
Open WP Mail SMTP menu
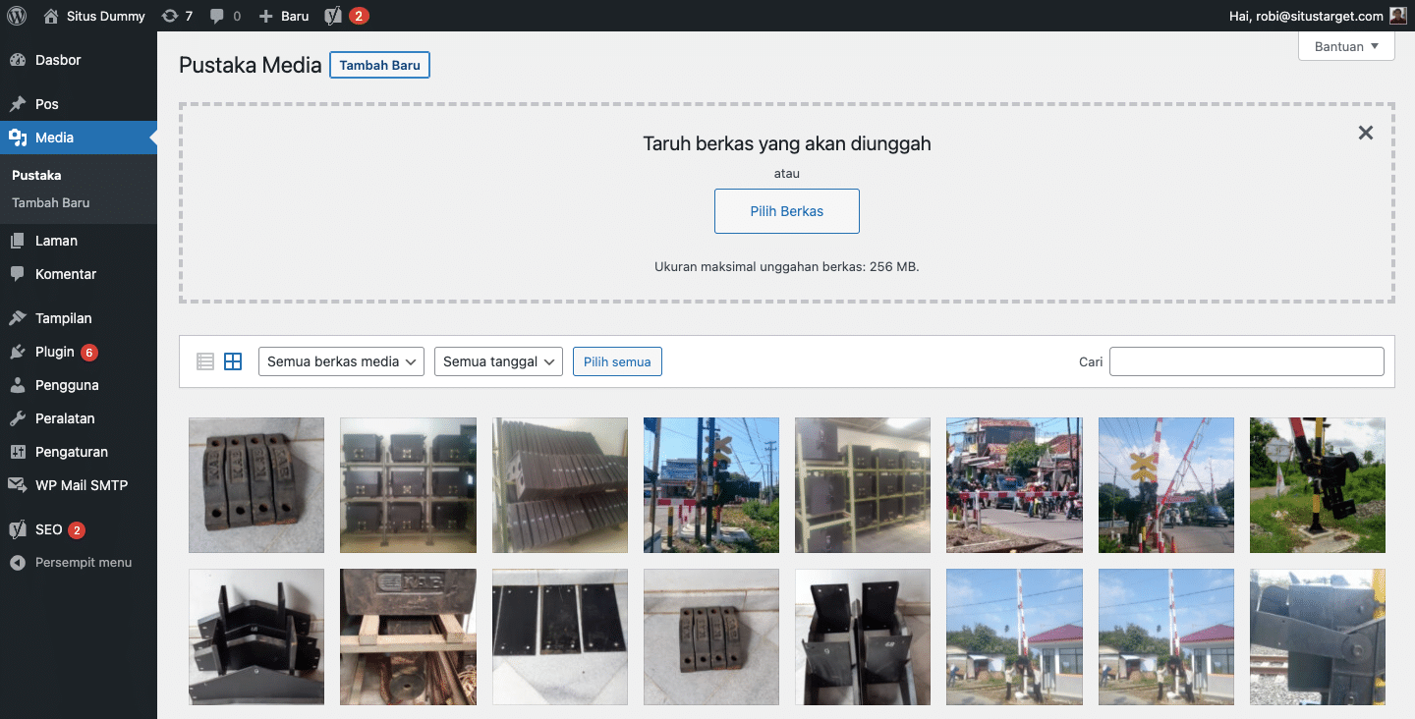(x=79, y=485)
